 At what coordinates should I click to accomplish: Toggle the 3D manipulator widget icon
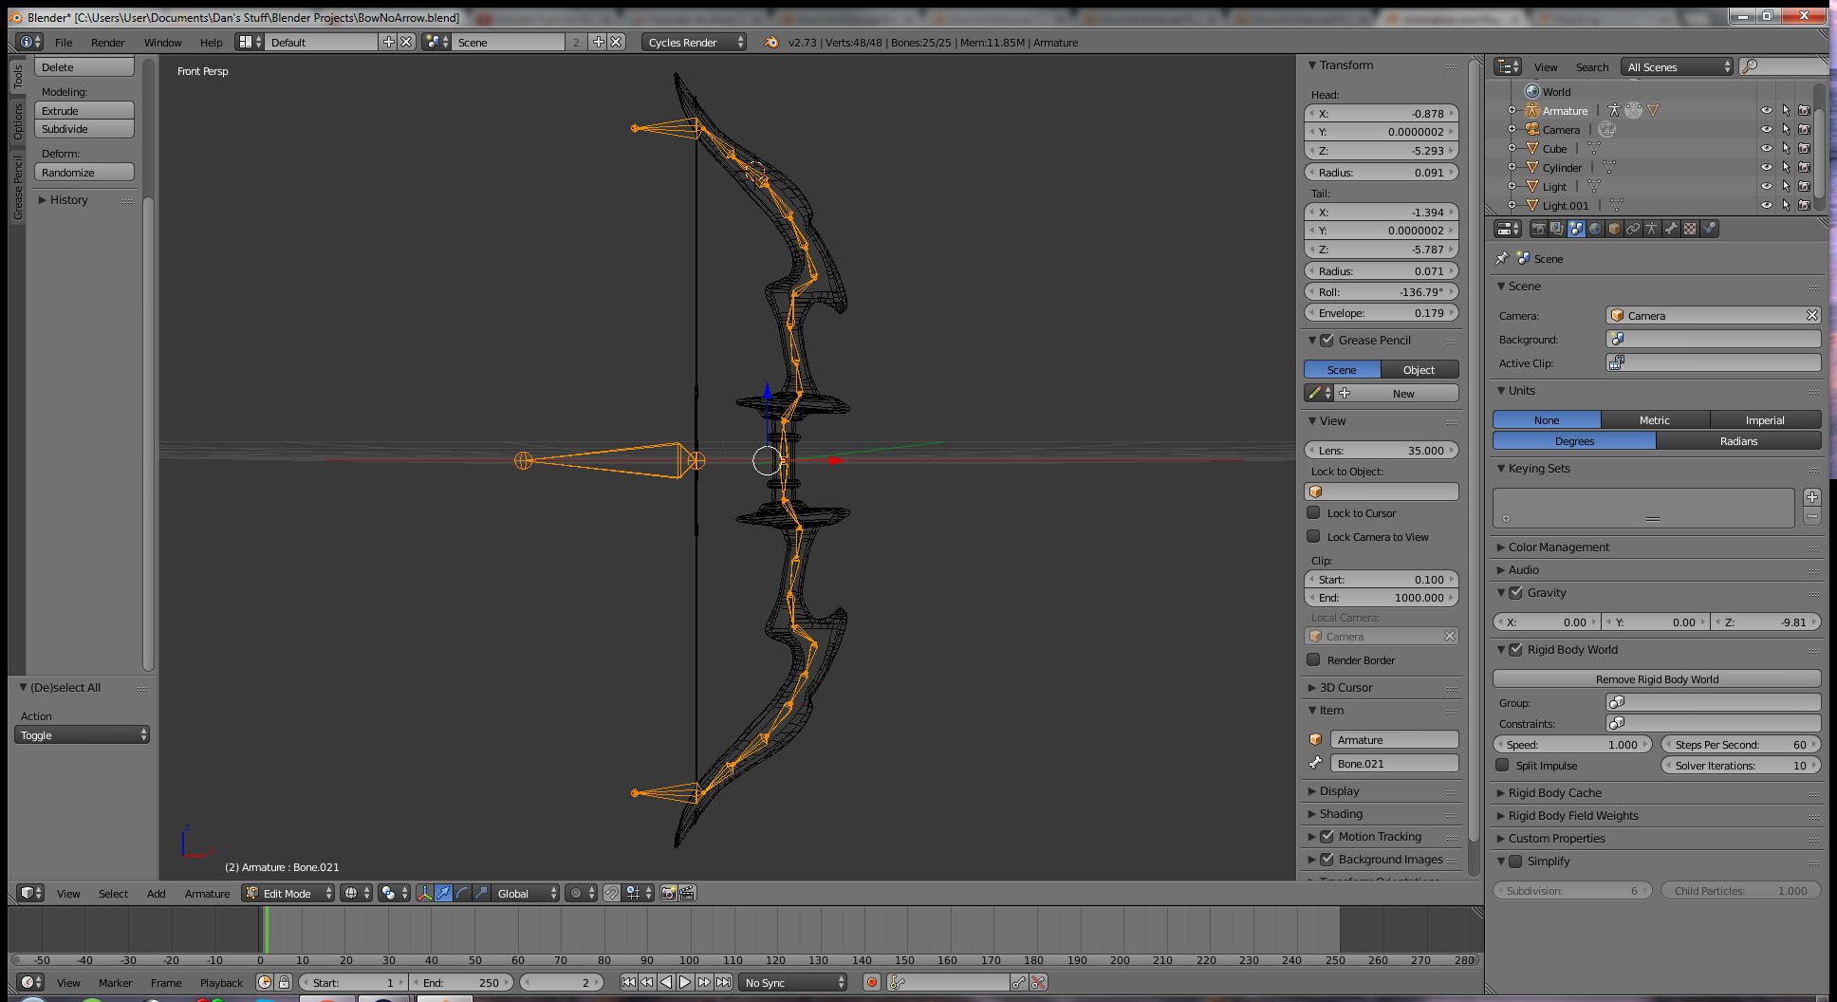point(424,893)
